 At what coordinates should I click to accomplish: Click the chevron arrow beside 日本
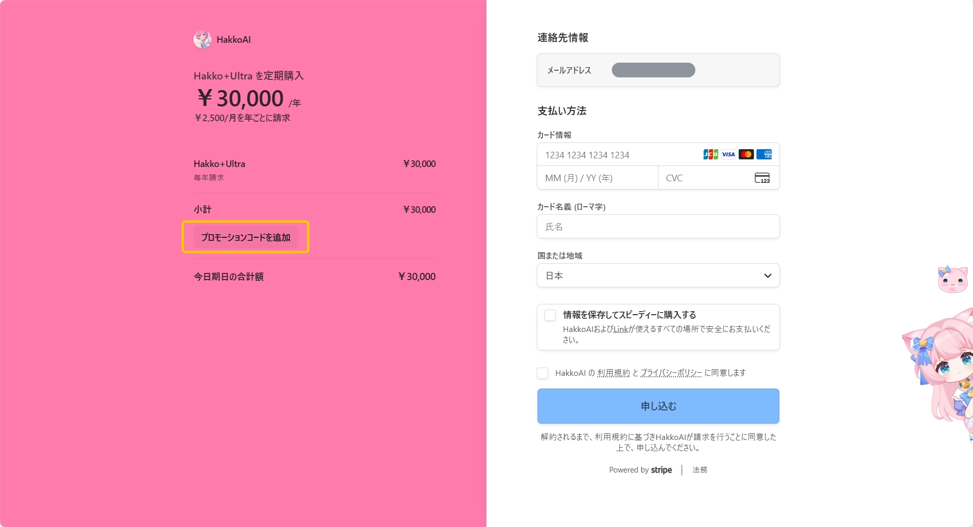coord(768,275)
